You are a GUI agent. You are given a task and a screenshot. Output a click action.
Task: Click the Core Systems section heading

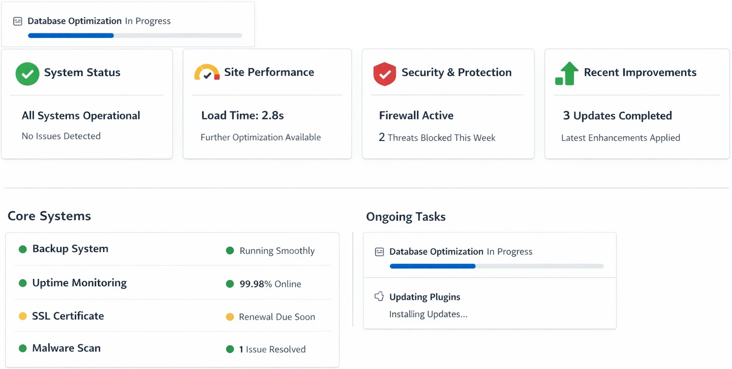pos(49,216)
